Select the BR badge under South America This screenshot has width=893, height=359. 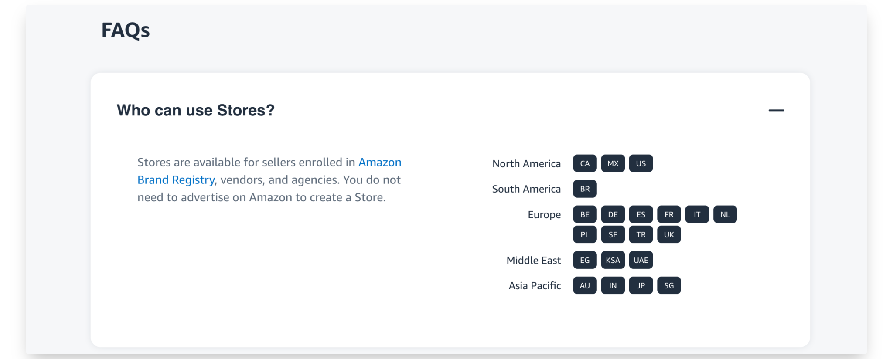click(x=584, y=189)
